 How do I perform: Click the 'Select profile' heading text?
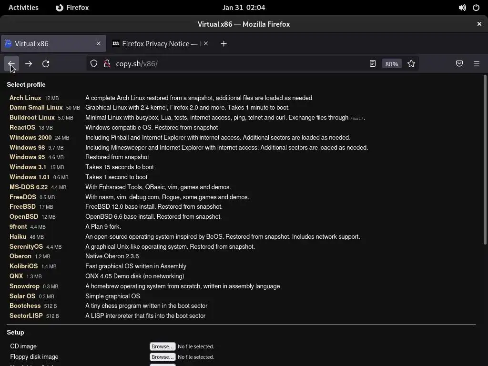(26, 85)
